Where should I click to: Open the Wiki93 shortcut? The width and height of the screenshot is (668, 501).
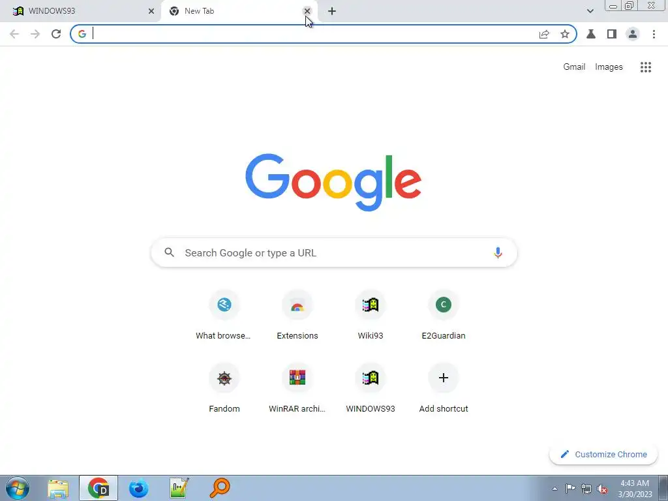[371, 315]
